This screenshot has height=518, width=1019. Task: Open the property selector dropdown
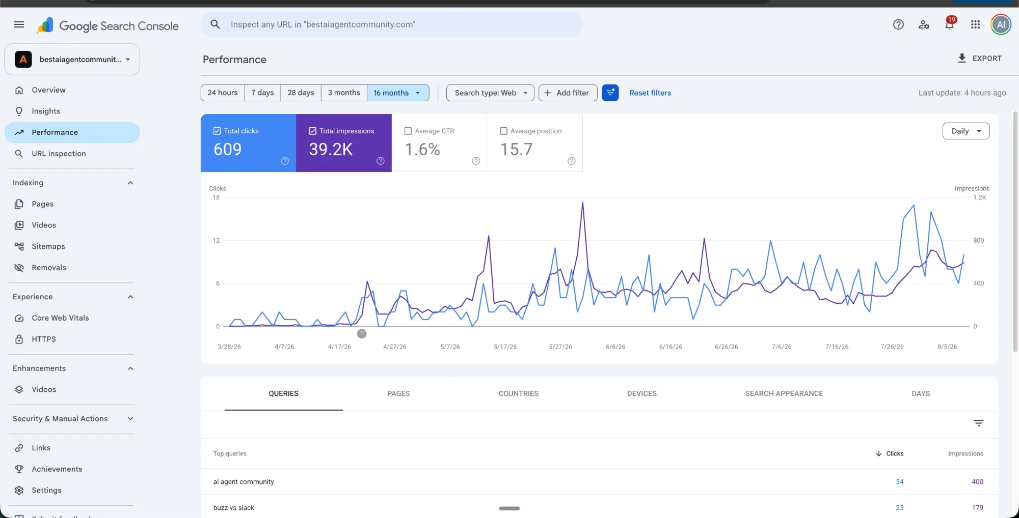coord(72,60)
